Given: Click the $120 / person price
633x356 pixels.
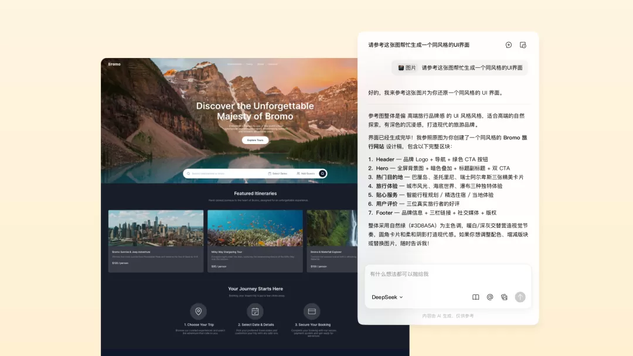Looking at the screenshot, I should click(120, 263).
